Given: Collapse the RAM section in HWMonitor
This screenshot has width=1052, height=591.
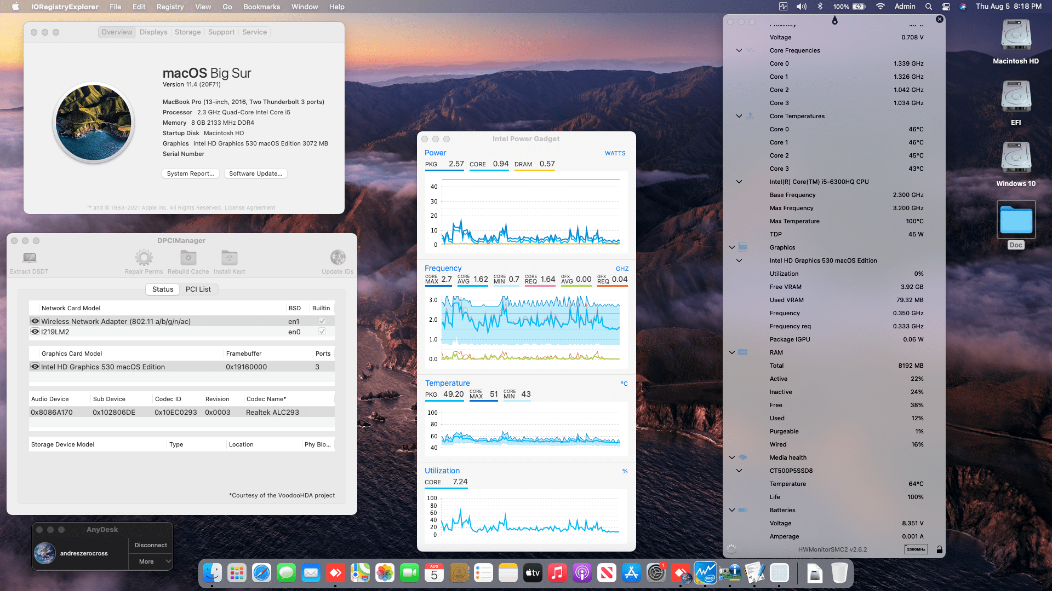Looking at the screenshot, I should pos(732,352).
